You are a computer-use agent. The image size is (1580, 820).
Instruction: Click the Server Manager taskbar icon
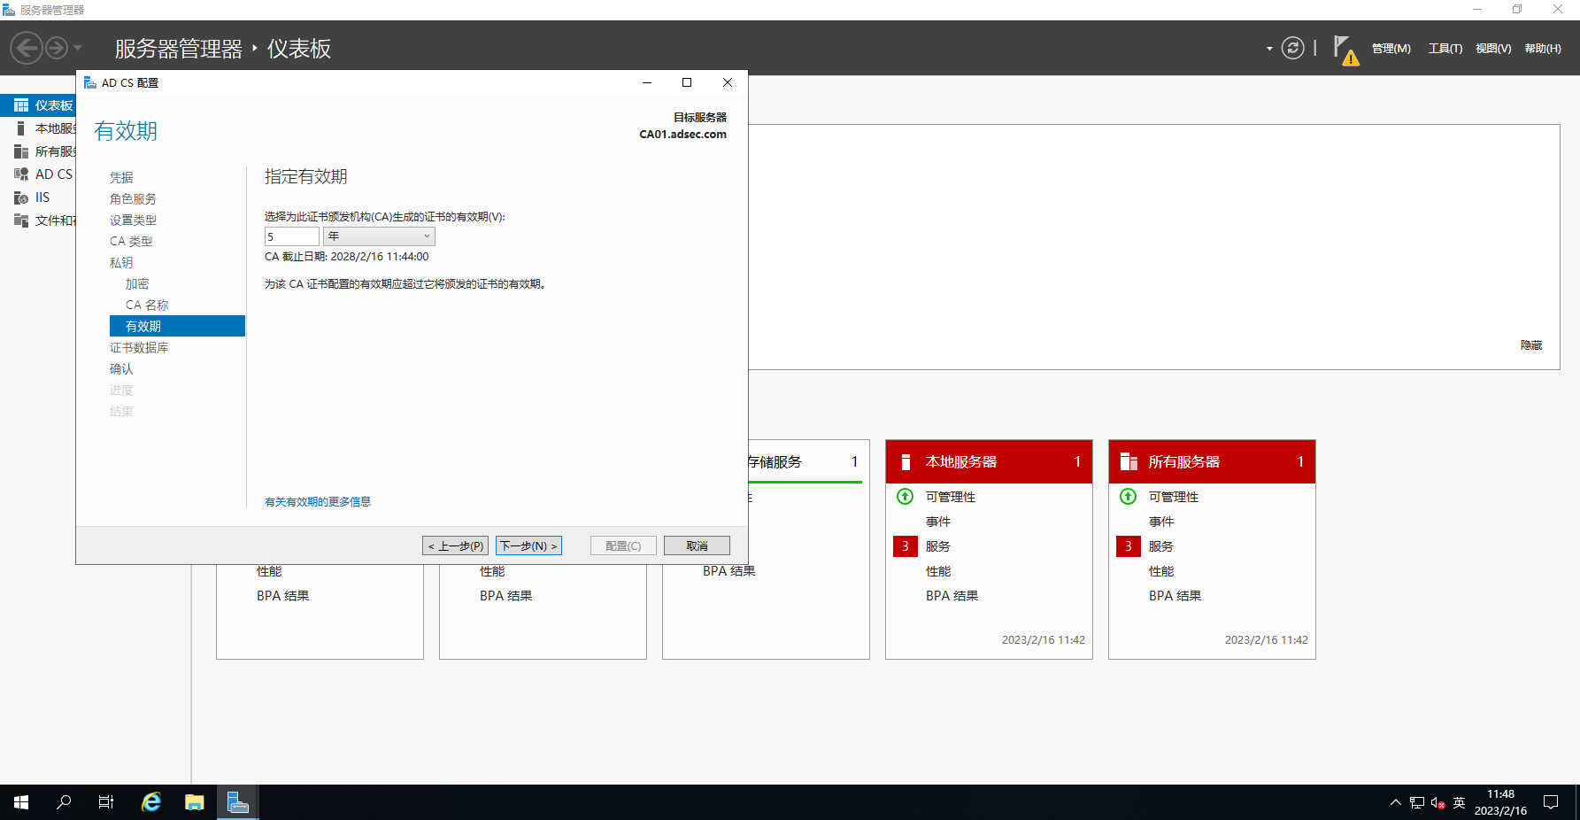(237, 802)
